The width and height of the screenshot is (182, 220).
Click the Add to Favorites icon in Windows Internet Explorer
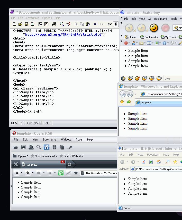(129, 102)
